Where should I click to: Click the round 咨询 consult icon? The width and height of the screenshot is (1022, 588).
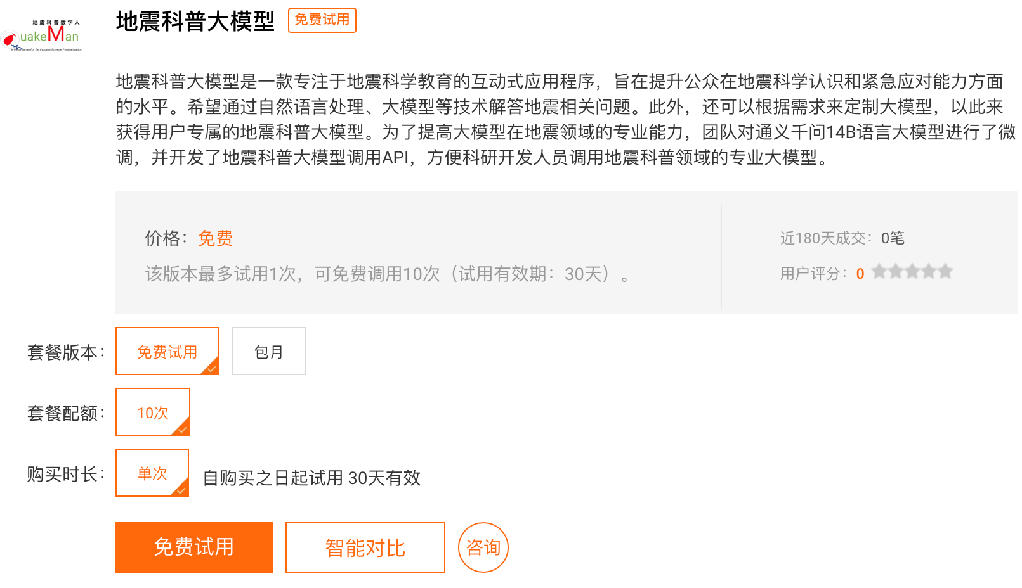click(483, 547)
